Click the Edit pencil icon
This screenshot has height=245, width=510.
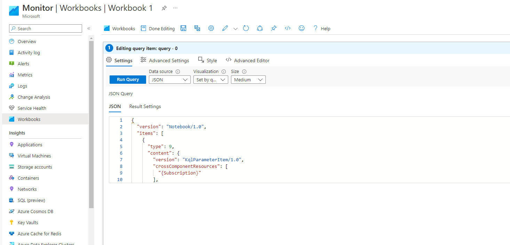tap(225, 28)
